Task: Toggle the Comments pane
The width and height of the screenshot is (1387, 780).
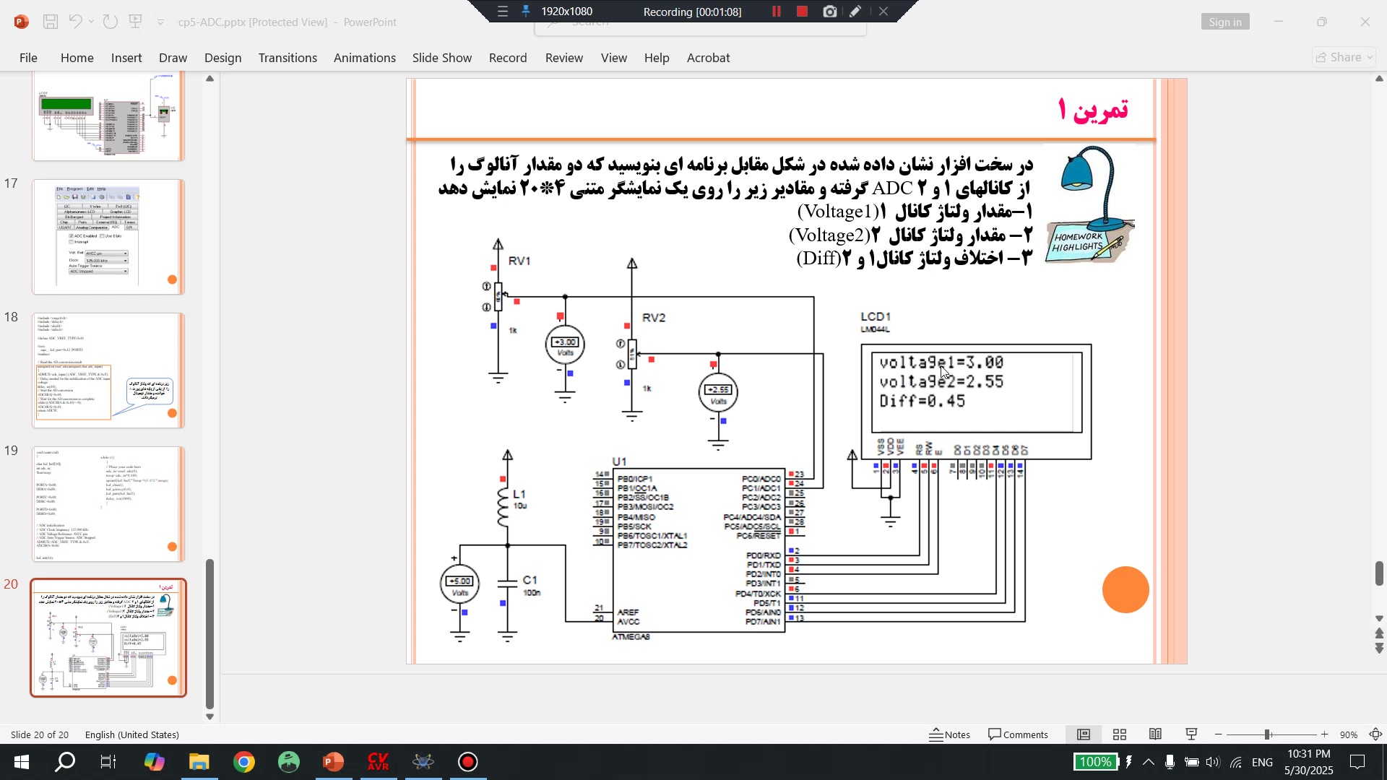Action: (1018, 734)
